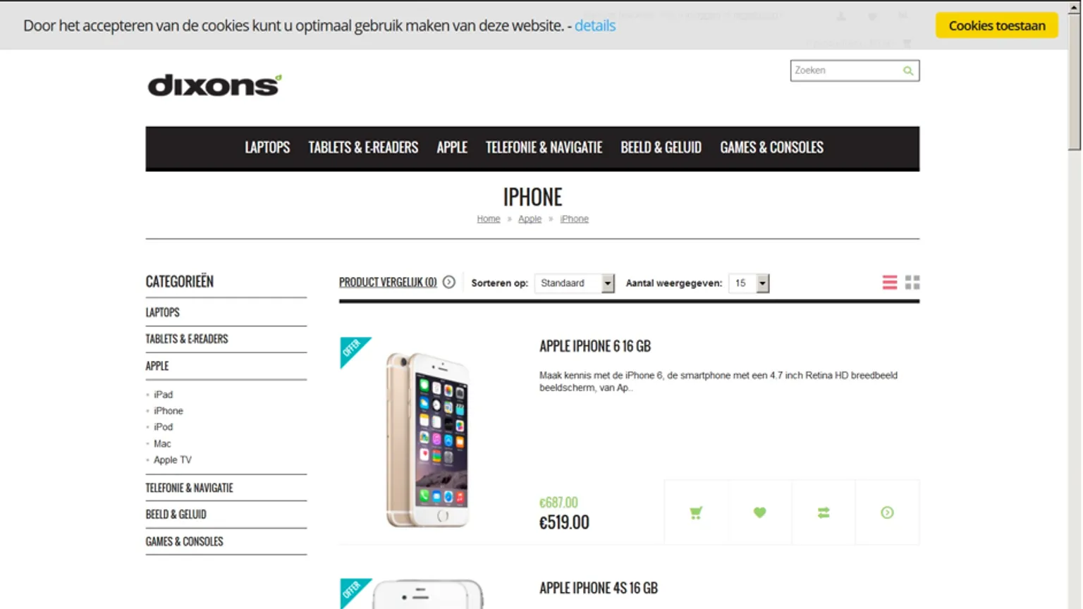Add iPhone 6 to shopping cart
The width and height of the screenshot is (1083, 609).
pos(696,512)
